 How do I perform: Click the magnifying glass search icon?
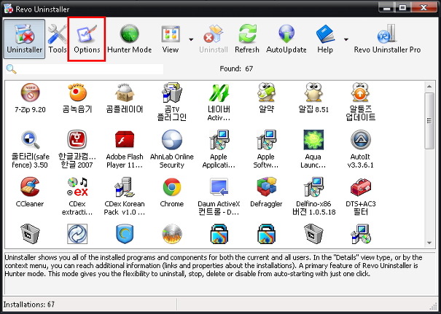tap(11, 69)
